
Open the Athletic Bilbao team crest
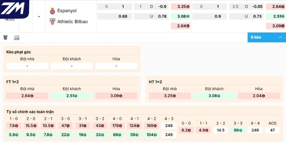tap(52, 21)
